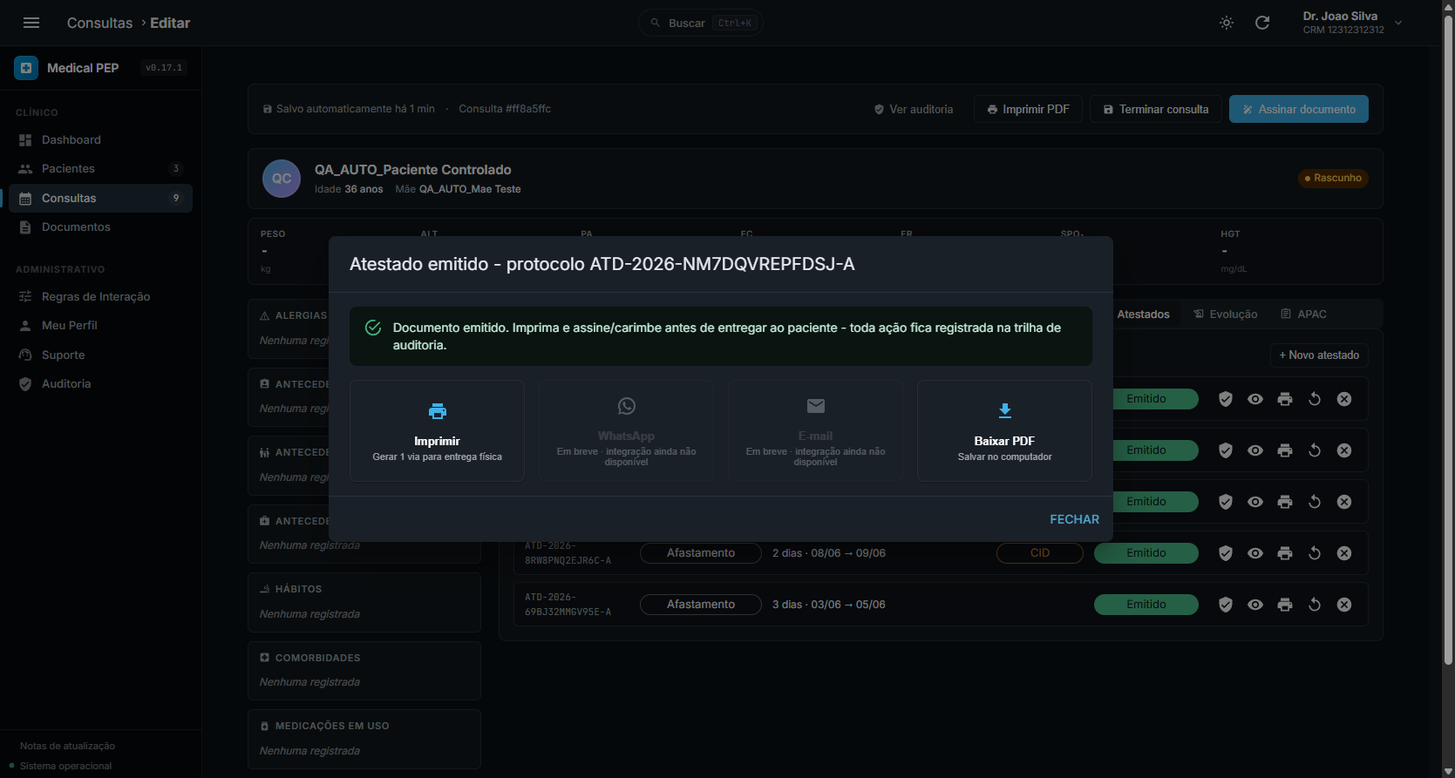Expand the Dr. Joao Silva user menu
This screenshot has width=1455, height=778.
point(1352,23)
